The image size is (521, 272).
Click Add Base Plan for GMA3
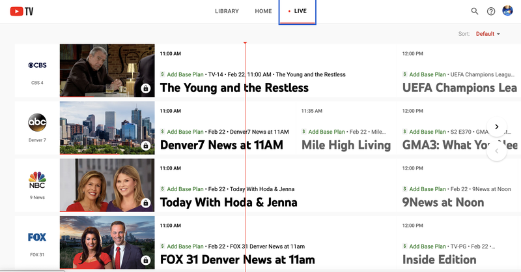coord(427,132)
